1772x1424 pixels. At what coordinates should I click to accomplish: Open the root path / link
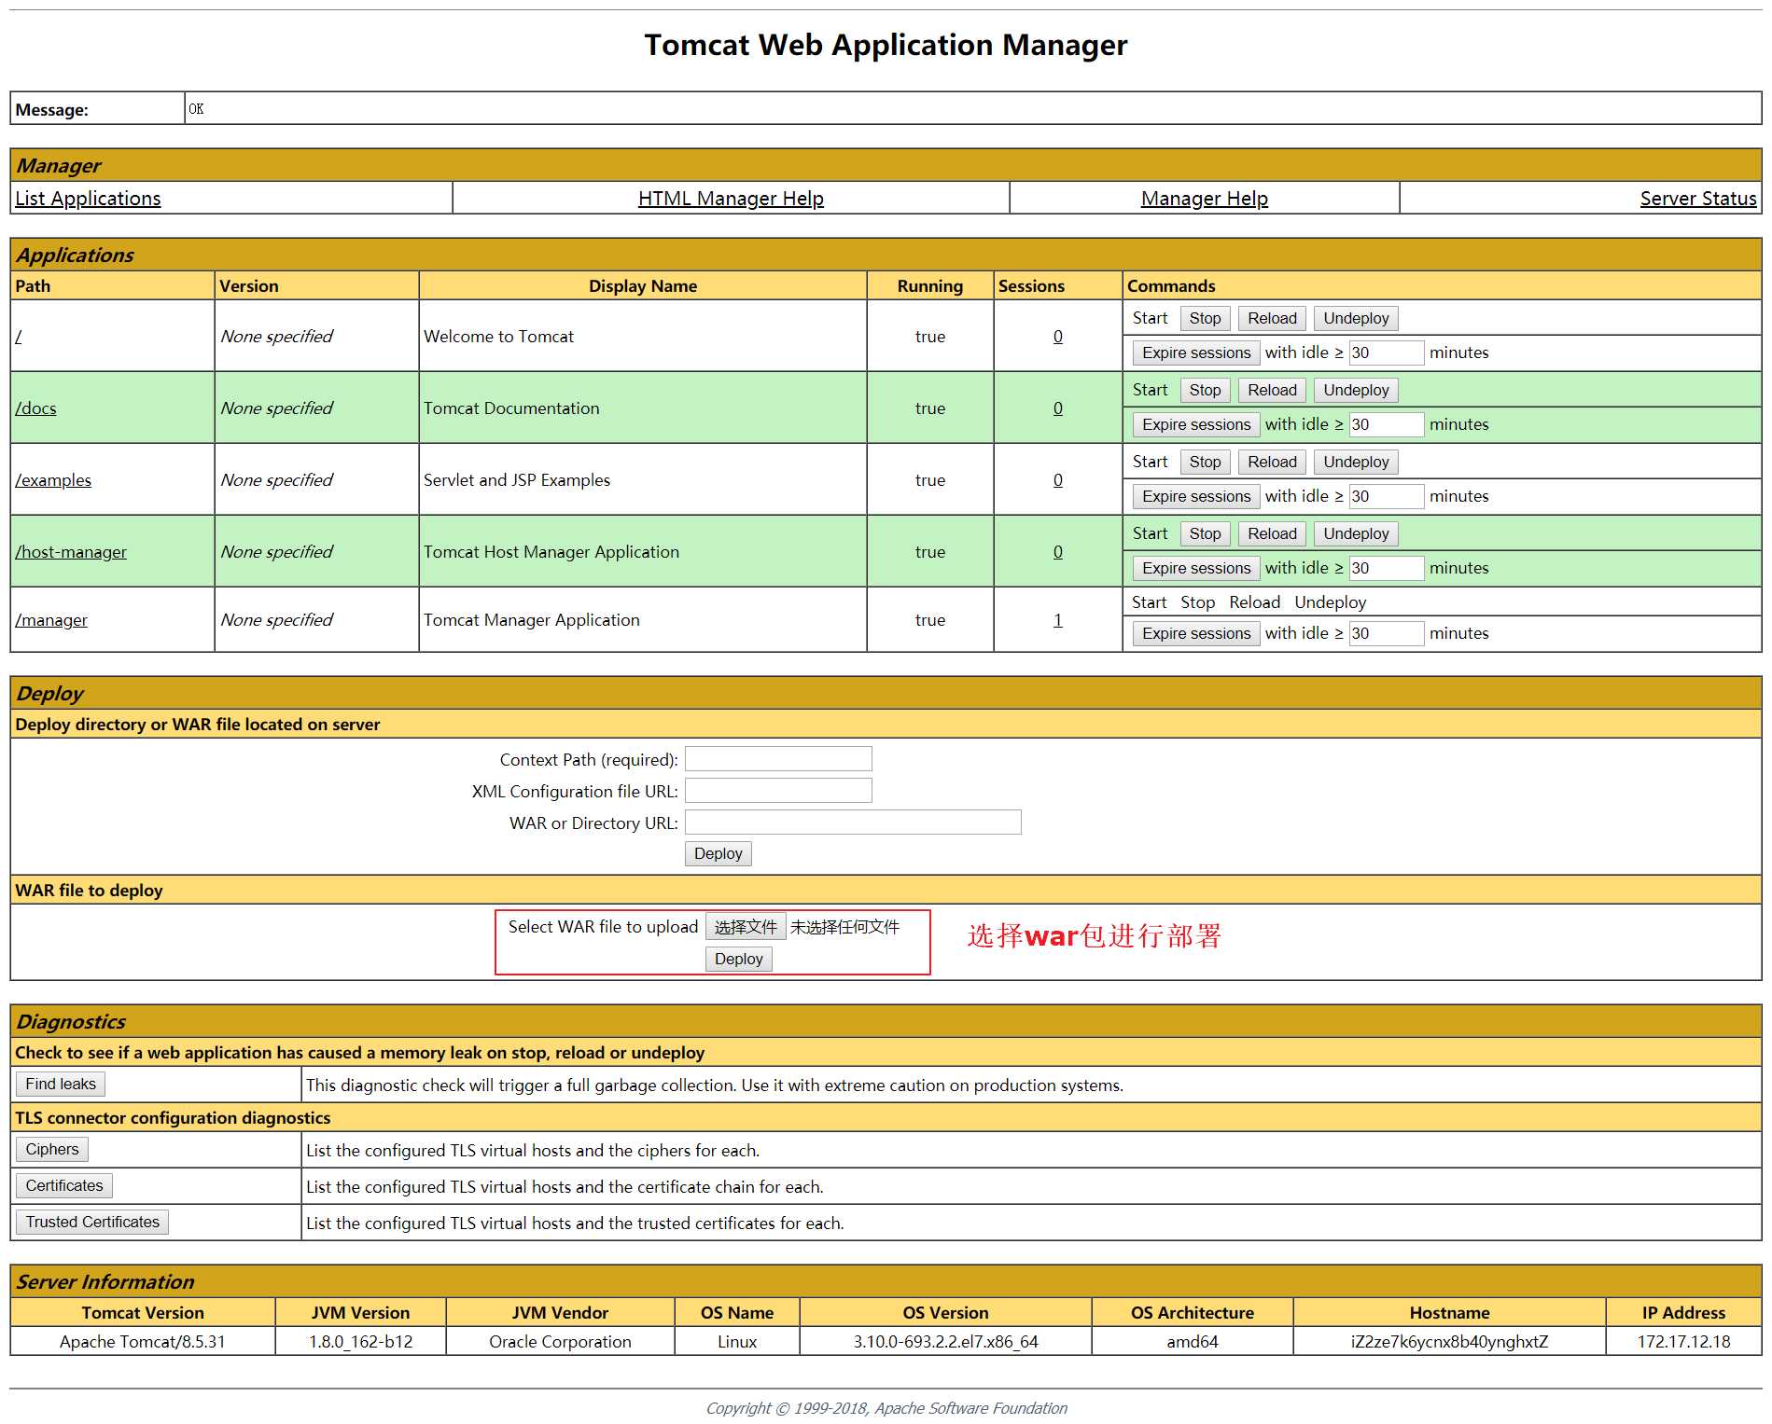click(x=19, y=337)
